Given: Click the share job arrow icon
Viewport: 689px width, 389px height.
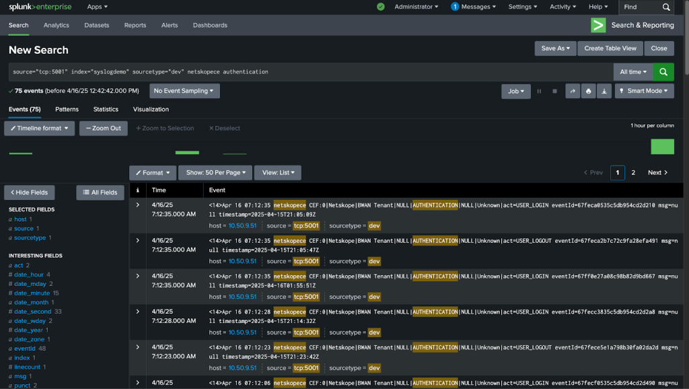Looking at the screenshot, I should 573,91.
